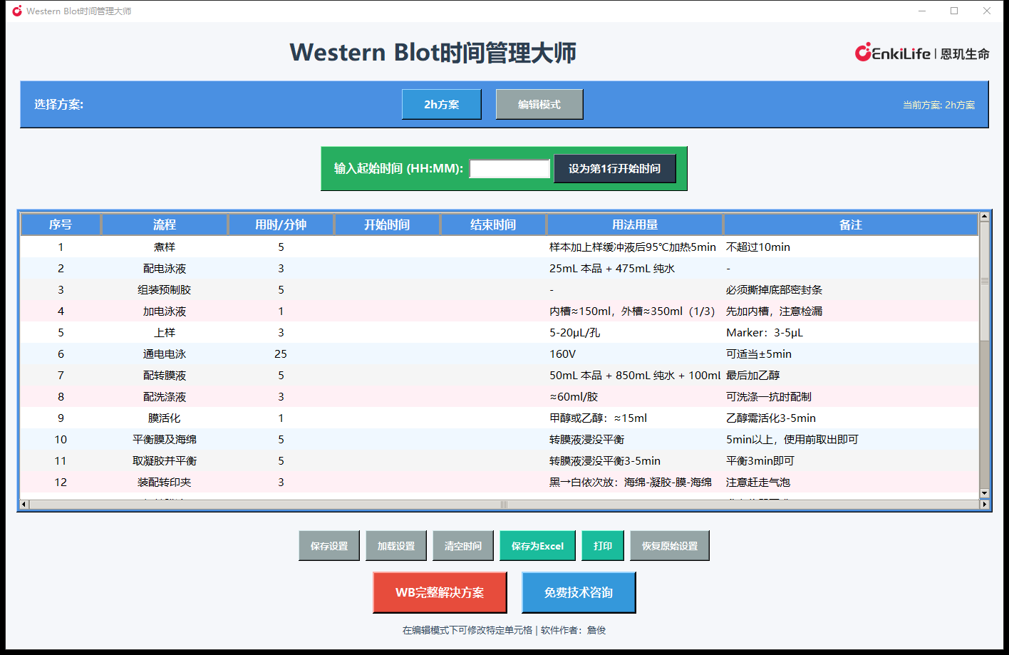Click the 用时/分钟 column header
The width and height of the screenshot is (1009, 655).
tap(281, 225)
